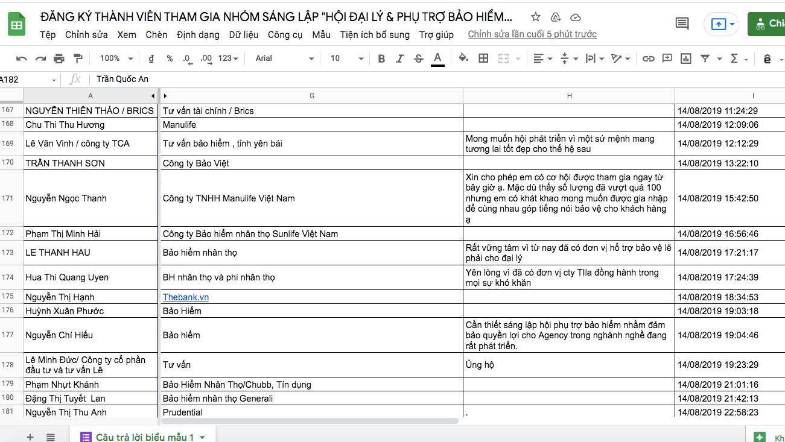Toggle strikethrough formatting

point(419,58)
